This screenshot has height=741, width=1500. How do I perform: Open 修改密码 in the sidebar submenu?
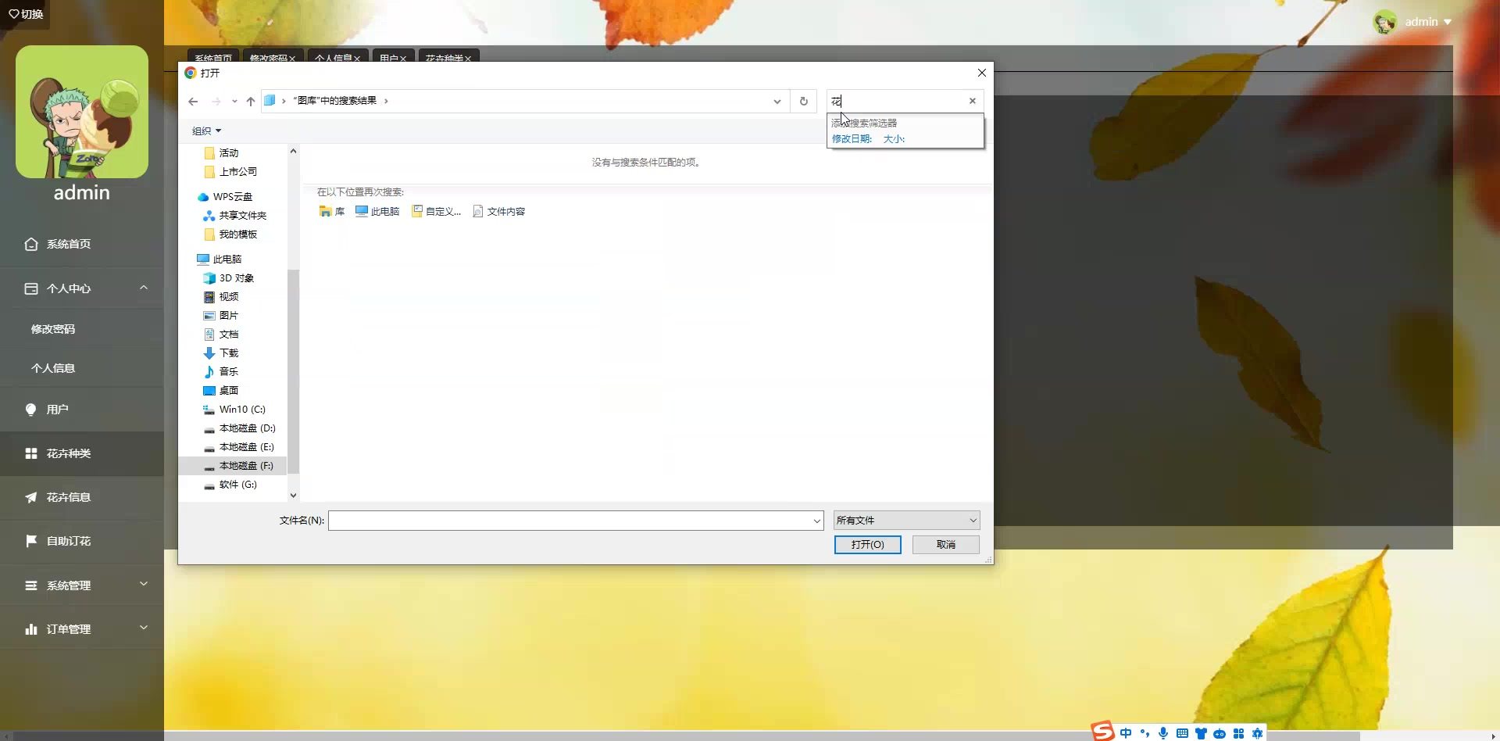pyautogui.click(x=82, y=329)
